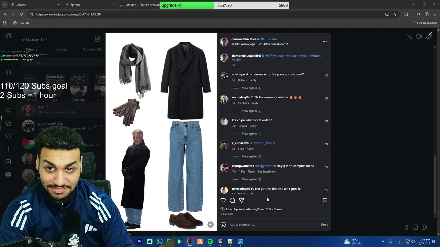Open the All Bookmarks folder

425,23
